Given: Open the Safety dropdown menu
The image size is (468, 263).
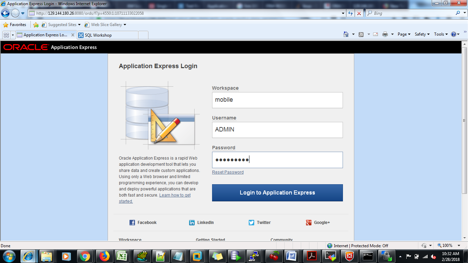Looking at the screenshot, I should click(x=422, y=34).
